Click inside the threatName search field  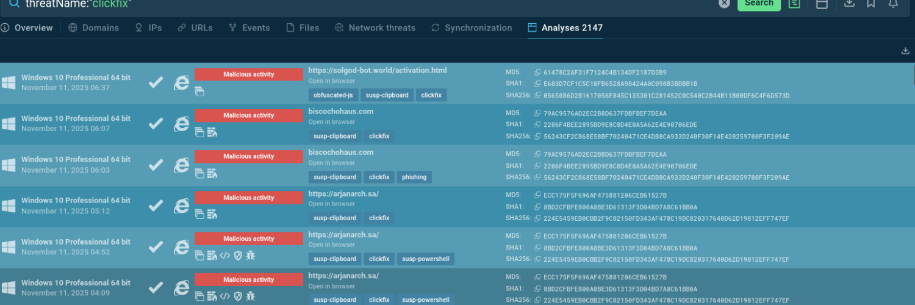pyautogui.click(x=366, y=4)
